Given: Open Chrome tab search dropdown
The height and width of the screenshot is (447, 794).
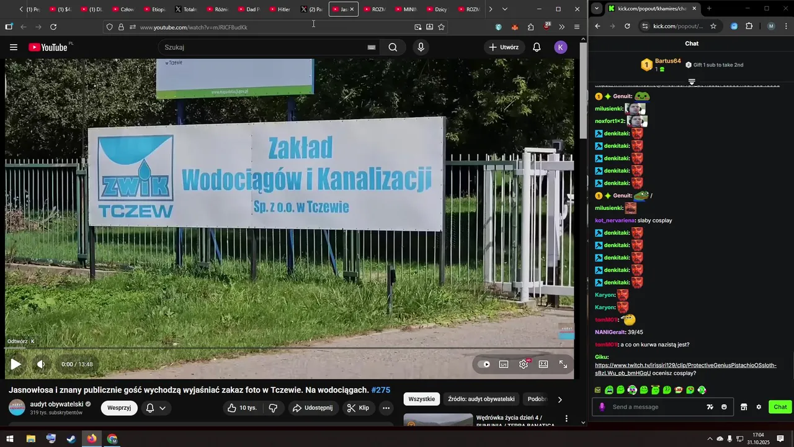Looking at the screenshot, I should click(x=596, y=8).
